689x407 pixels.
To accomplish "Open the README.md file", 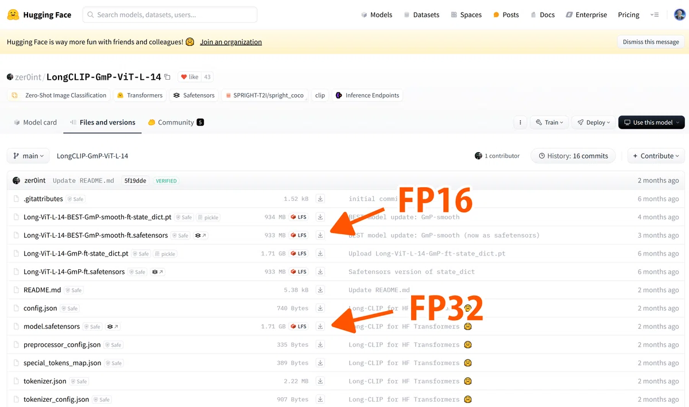I will coord(42,290).
